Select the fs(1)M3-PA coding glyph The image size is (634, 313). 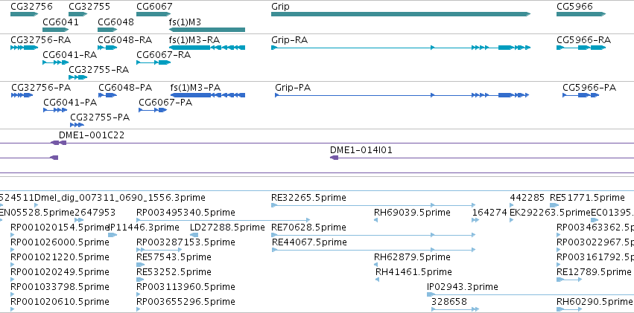(208, 95)
